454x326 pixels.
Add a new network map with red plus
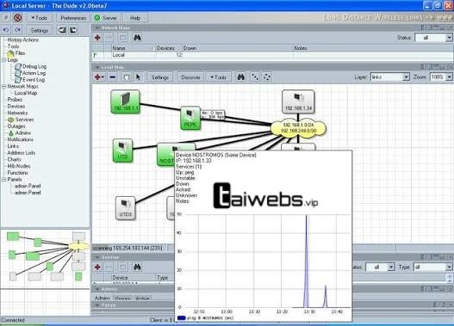point(97,38)
